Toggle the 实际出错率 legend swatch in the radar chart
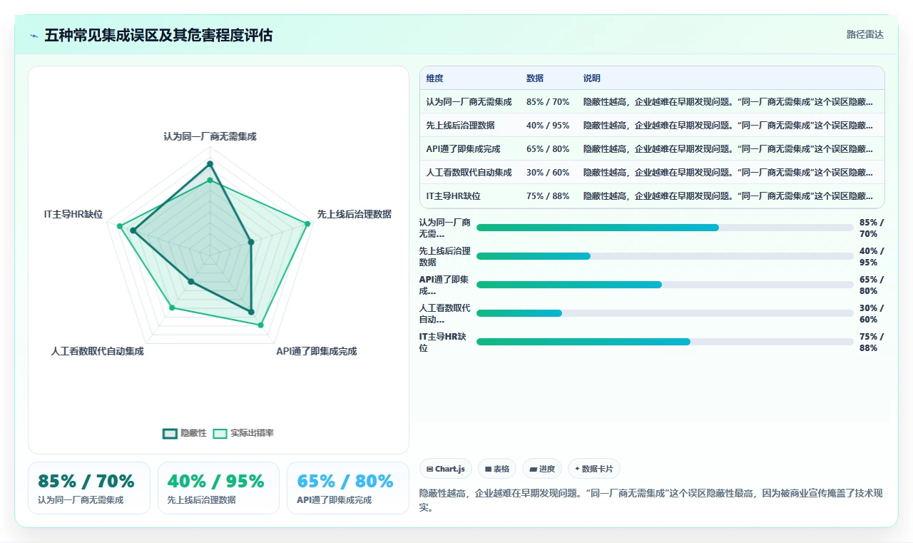Image resolution: width=913 pixels, height=543 pixels. (220, 433)
